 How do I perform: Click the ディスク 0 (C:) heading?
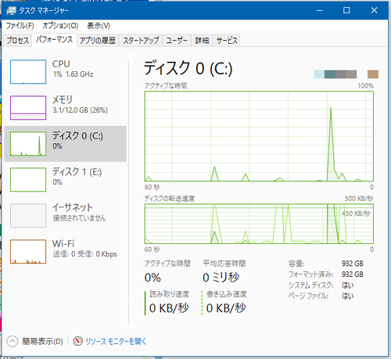(188, 69)
